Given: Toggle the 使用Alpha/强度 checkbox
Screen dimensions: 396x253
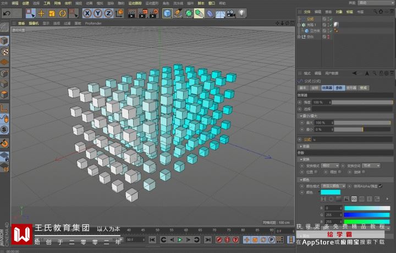Looking at the screenshot, I should [x=381, y=186].
